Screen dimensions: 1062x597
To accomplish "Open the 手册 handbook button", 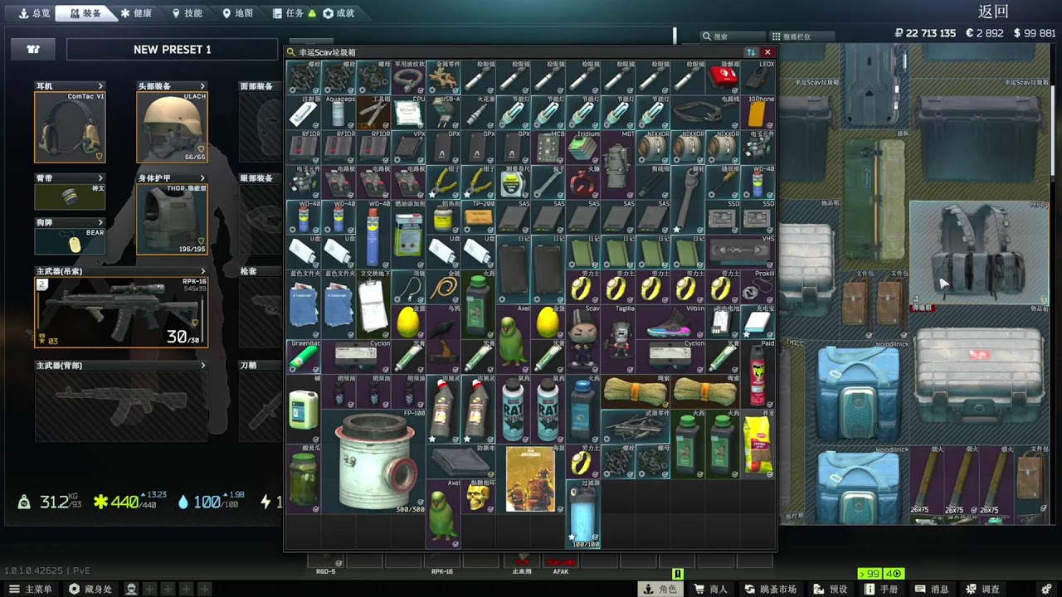I will (881, 589).
